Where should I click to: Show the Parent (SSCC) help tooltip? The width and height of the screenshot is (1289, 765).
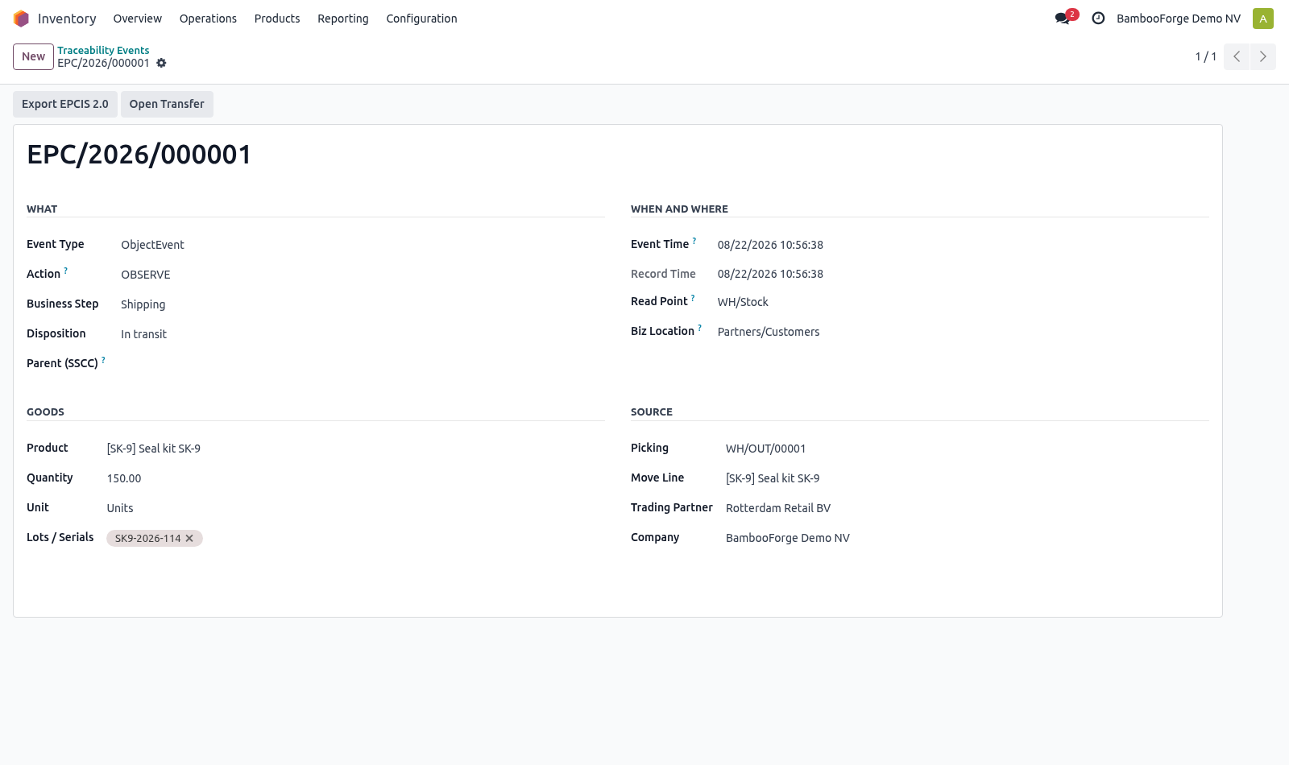pyautogui.click(x=103, y=360)
